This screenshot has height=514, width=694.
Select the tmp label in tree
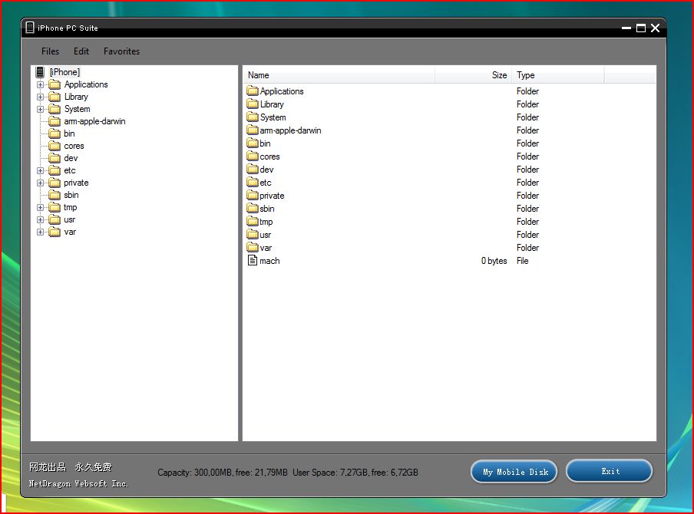[71, 207]
